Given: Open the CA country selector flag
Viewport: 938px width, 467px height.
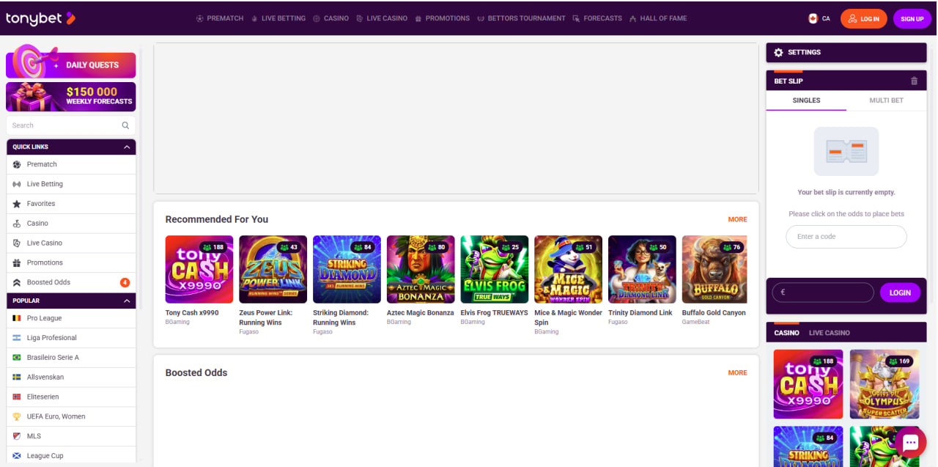Looking at the screenshot, I should tap(812, 19).
